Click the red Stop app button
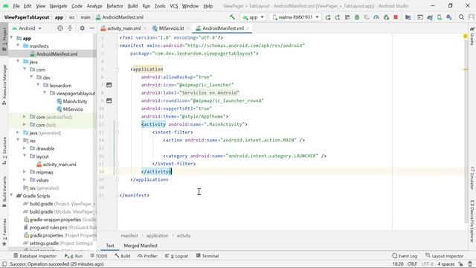476x268 pixels. click(396, 17)
